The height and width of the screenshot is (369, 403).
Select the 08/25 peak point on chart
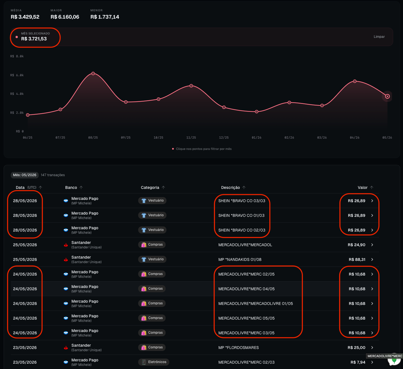coord(93,73)
